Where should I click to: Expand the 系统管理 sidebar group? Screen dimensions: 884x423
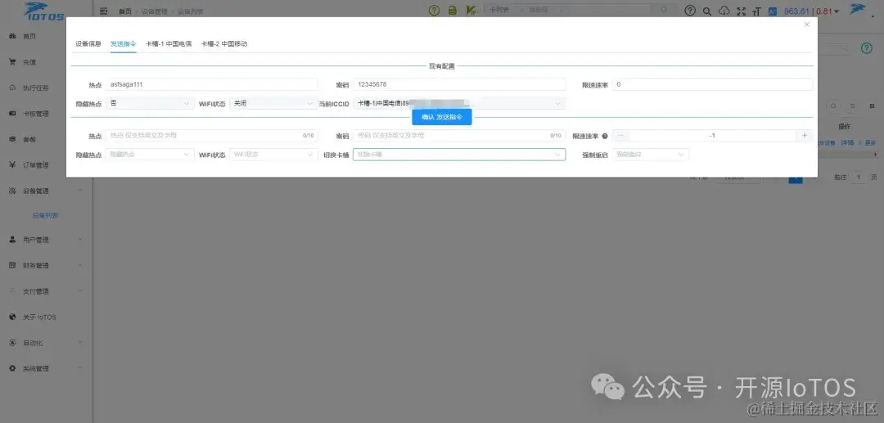coord(45,368)
